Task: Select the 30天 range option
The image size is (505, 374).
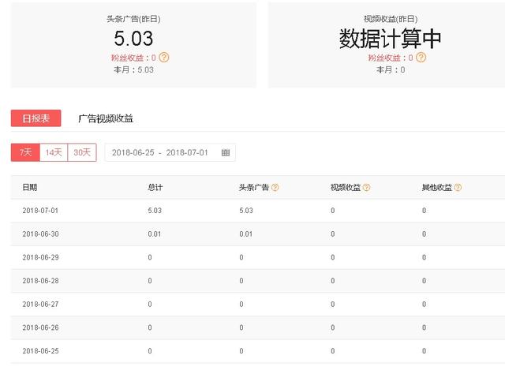Action: tap(82, 152)
